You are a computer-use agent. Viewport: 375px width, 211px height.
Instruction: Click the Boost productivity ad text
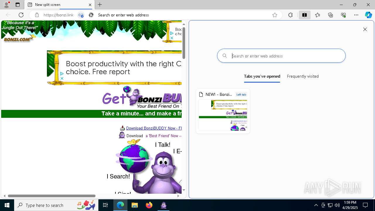pyautogui.click(x=124, y=68)
